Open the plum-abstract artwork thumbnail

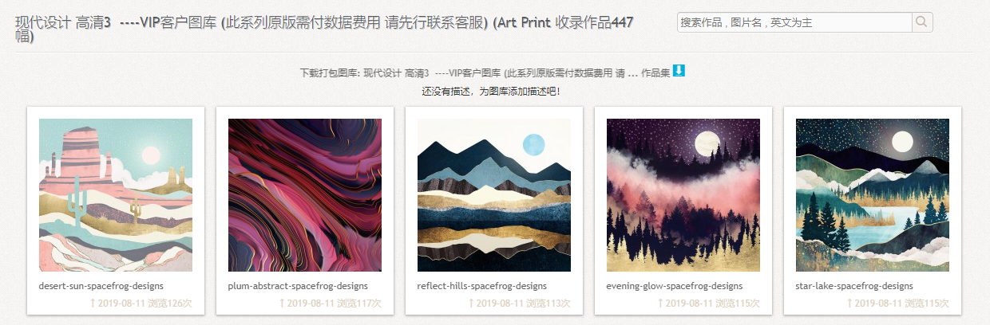pos(305,195)
